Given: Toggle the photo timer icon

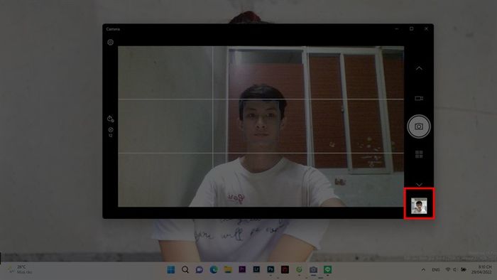Looking at the screenshot, I should (x=110, y=119).
